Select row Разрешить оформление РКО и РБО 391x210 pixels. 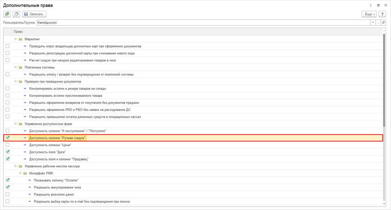coord(193,110)
